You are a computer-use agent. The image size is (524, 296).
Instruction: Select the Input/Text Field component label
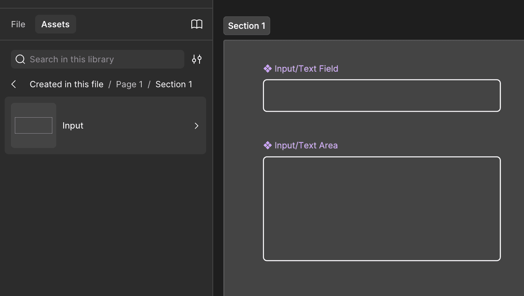click(x=307, y=68)
